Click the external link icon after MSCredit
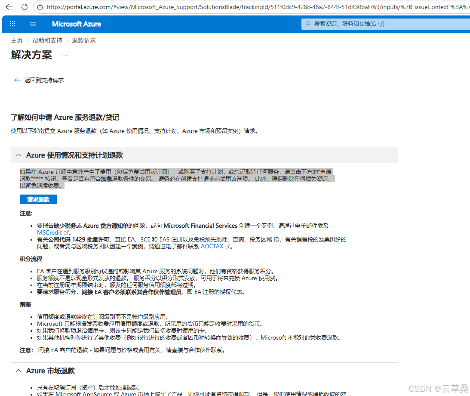Viewport: 470px width, 396px height. [66, 232]
